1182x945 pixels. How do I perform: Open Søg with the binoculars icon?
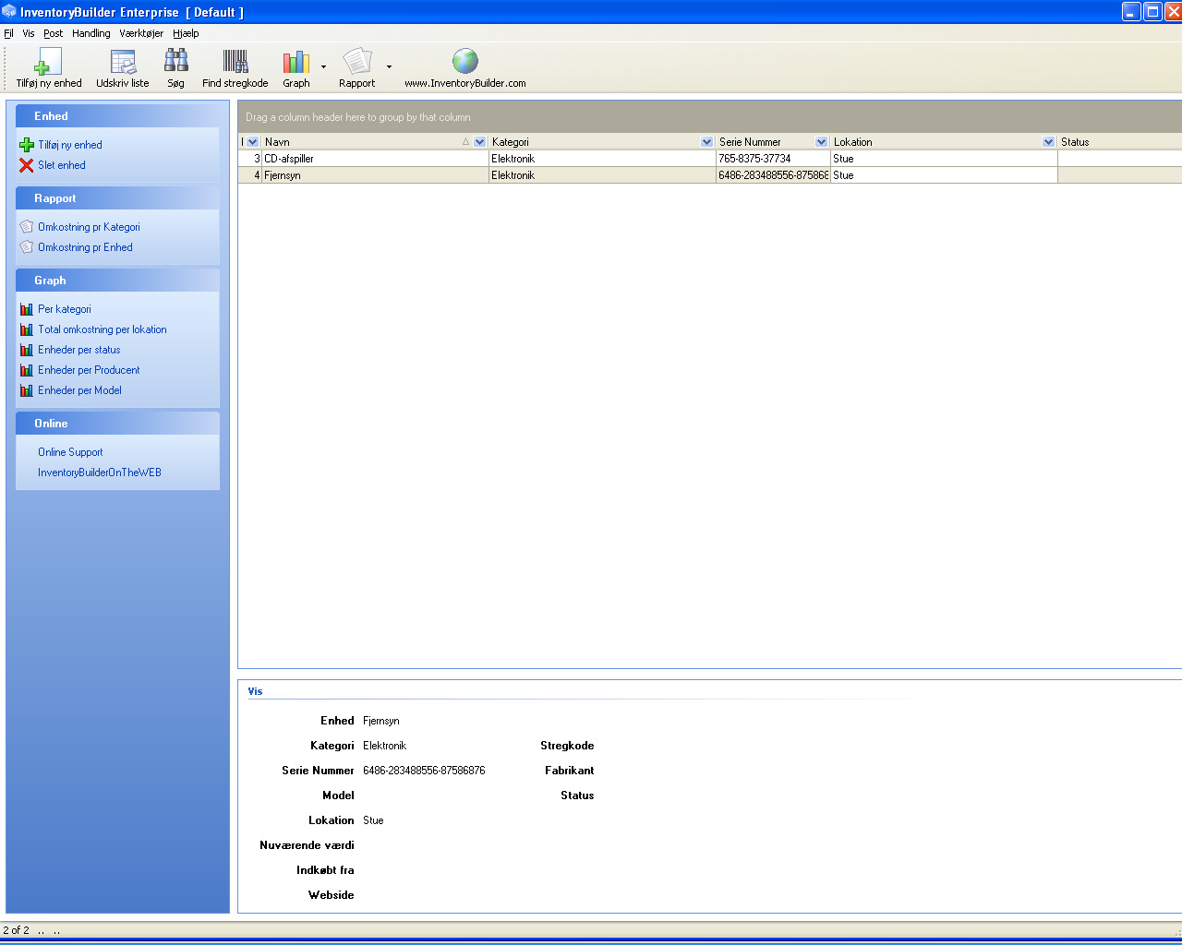175,62
